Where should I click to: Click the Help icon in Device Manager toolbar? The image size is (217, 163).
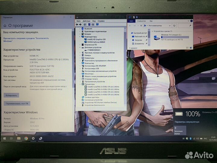(x=89, y=24)
